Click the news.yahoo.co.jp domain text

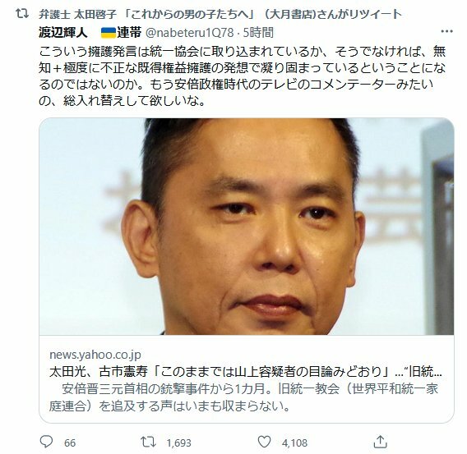click(x=95, y=355)
